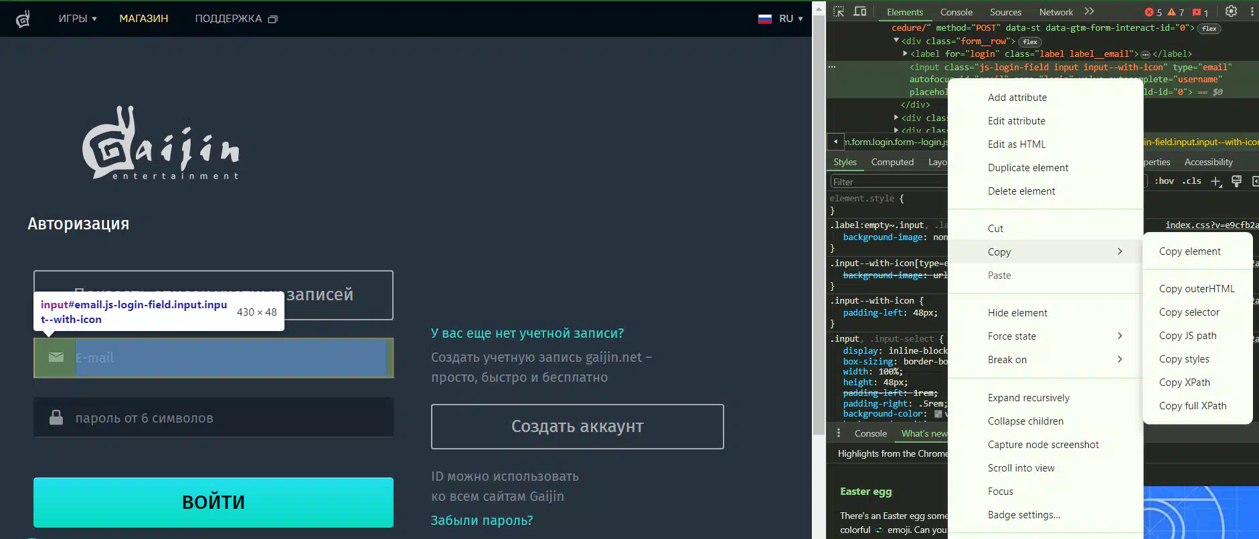This screenshot has width=1259, height=539.
Task: Toggle the computed styles sidebar icon
Action: [x=1255, y=181]
